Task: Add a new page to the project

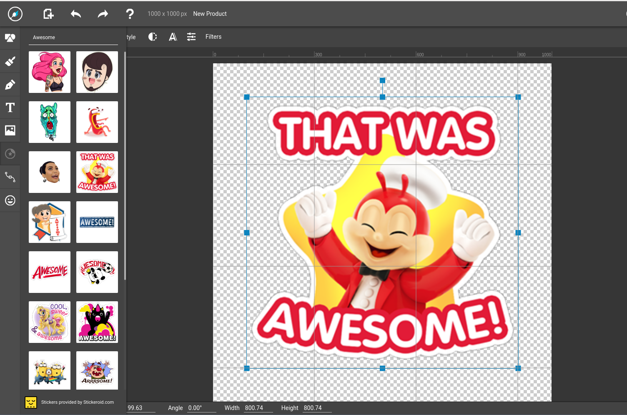Action: tap(48, 14)
